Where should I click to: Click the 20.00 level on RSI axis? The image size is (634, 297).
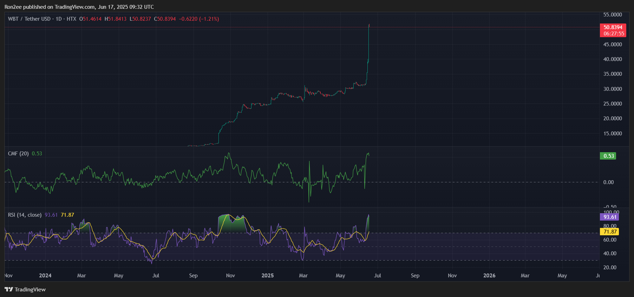point(610,268)
